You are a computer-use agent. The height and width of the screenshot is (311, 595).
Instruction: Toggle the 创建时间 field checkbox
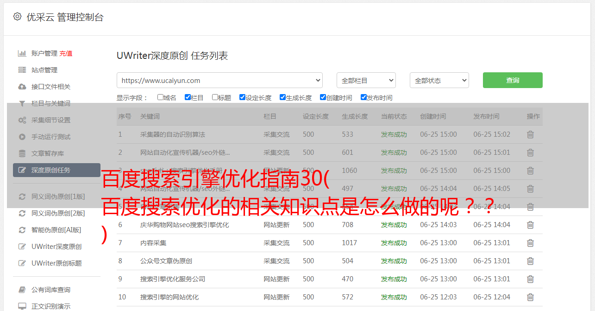tap(323, 97)
